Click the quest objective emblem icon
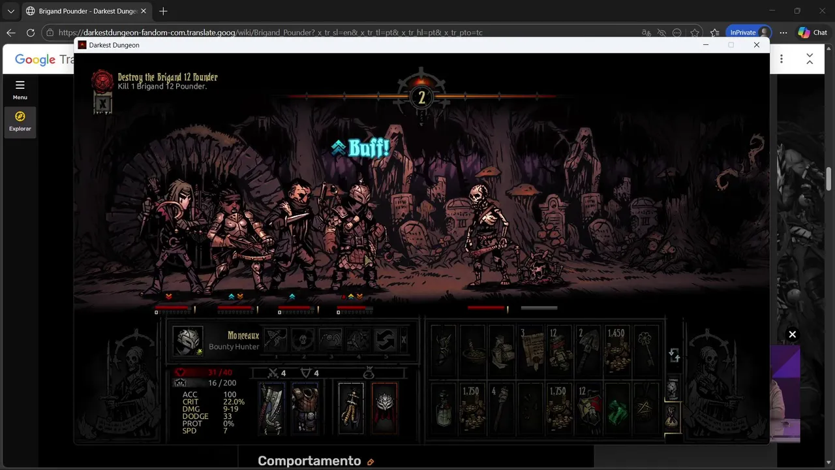This screenshot has width=835, height=470. point(102,81)
